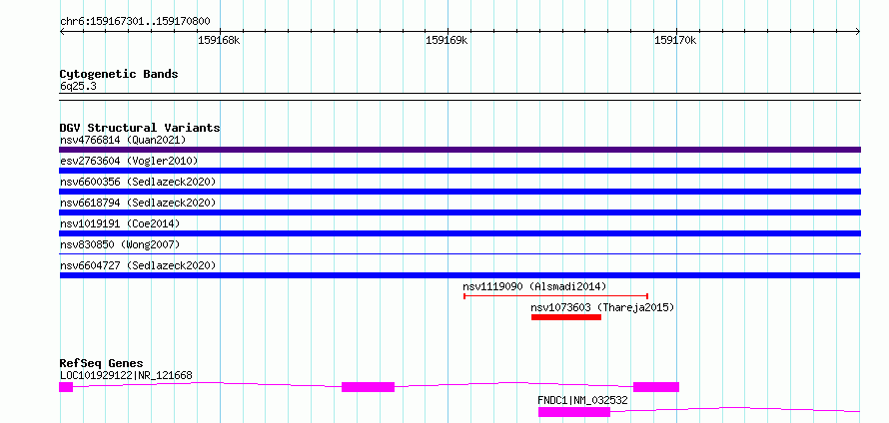Screen dimensions: 889x423
Task: Select the nsv6604727 (Sedlazeck2020) label
Action: point(138,265)
